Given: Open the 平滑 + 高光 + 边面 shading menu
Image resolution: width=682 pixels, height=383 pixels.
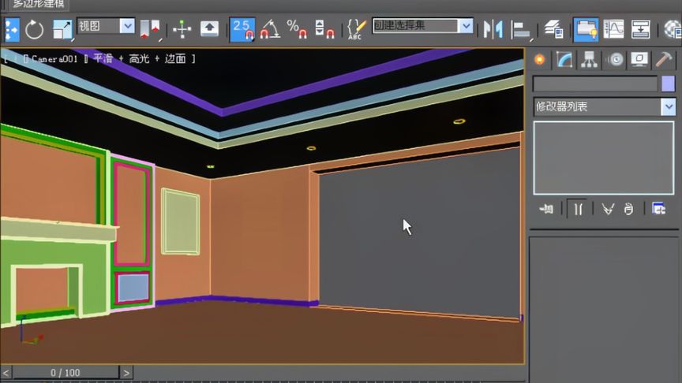Looking at the screenshot, I should (140, 58).
